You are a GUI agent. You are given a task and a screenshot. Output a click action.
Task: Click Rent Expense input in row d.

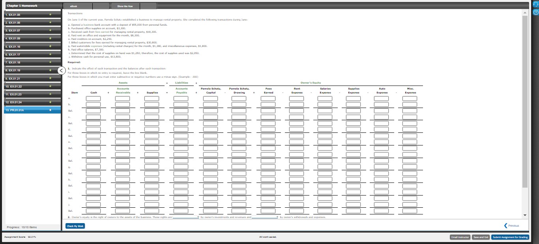pyautogui.click(x=297, y=129)
